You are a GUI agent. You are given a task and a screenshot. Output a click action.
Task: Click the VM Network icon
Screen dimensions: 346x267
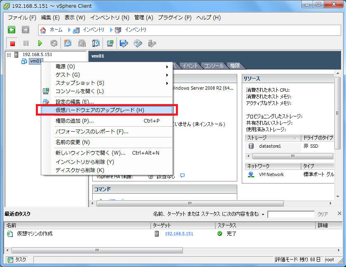point(251,174)
